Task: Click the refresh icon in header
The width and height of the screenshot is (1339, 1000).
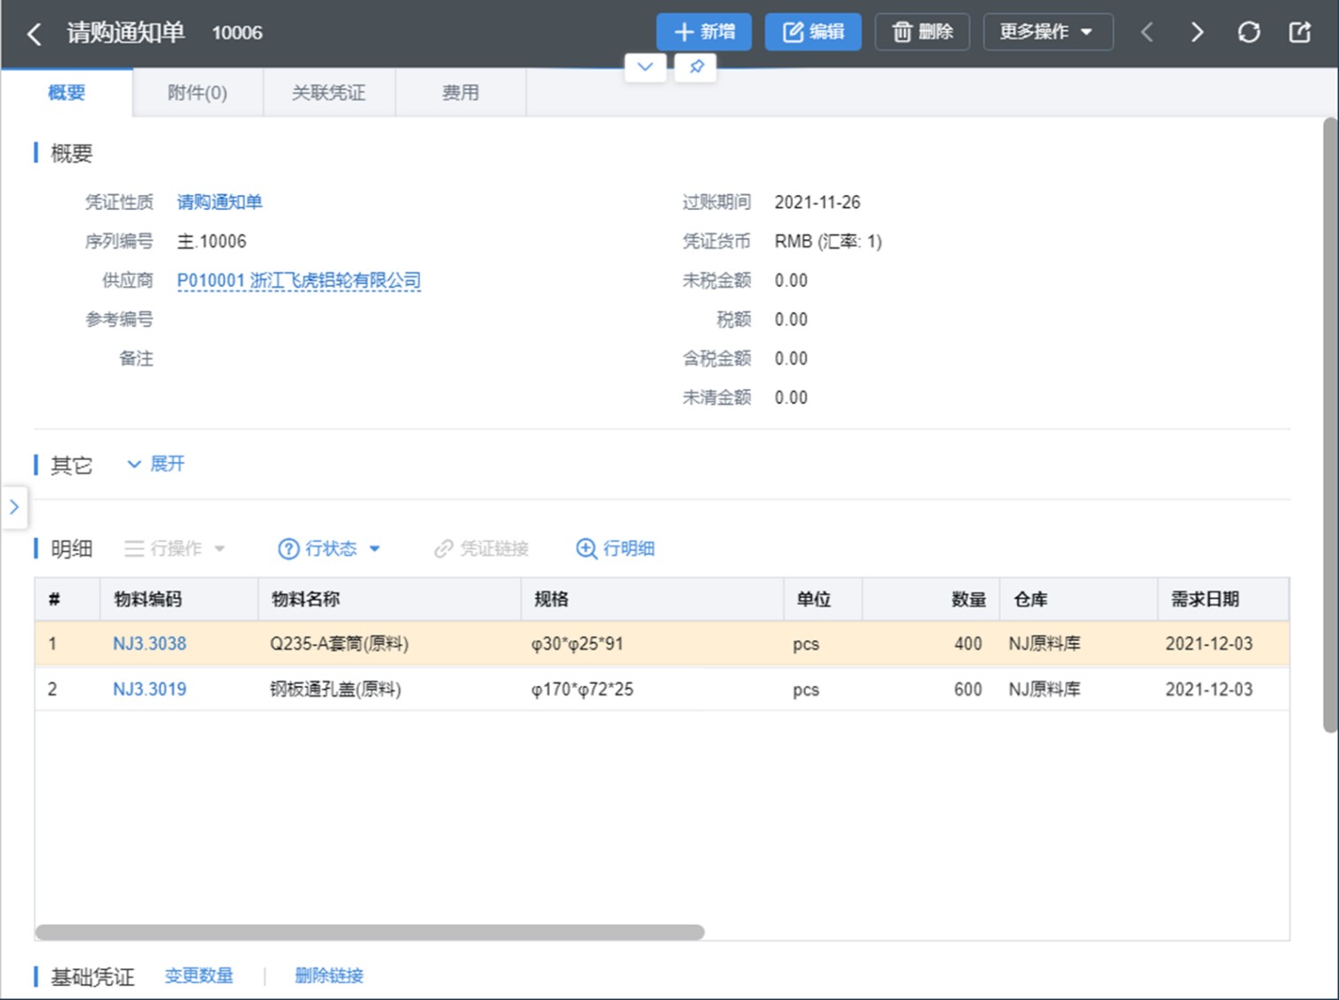Action: point(1248,33)
